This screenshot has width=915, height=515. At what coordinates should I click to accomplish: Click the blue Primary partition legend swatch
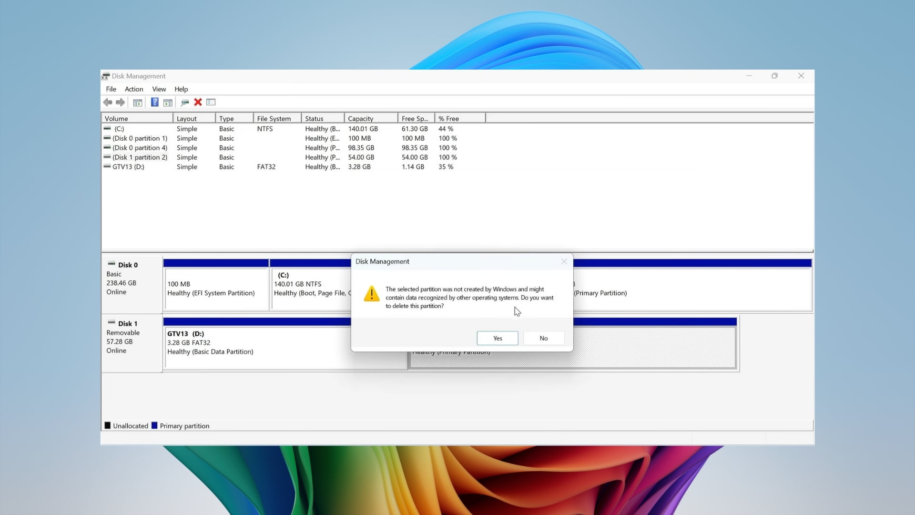point(154,425)
